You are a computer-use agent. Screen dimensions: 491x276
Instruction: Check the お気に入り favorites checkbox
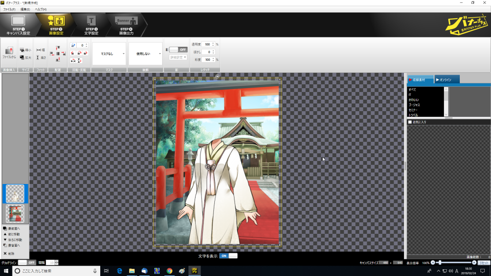(409, 122)
